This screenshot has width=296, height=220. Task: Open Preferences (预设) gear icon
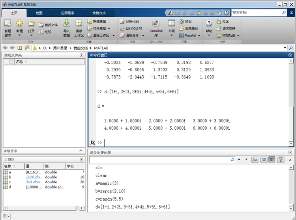click(x=182, y=21)
